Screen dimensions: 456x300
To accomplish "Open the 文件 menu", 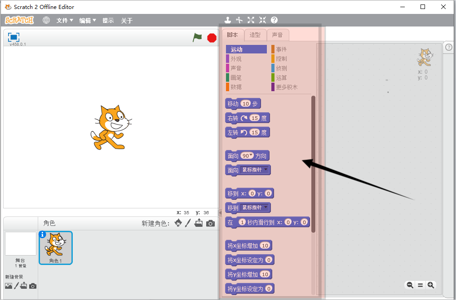I will (x=65, y=20).
